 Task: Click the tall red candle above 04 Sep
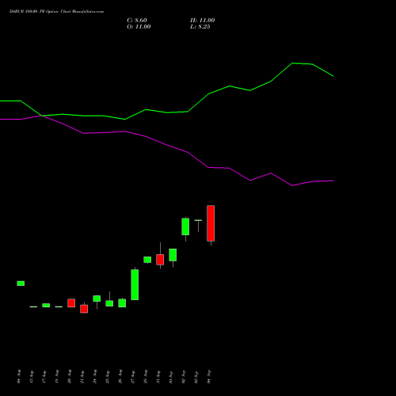pos(211,223)
